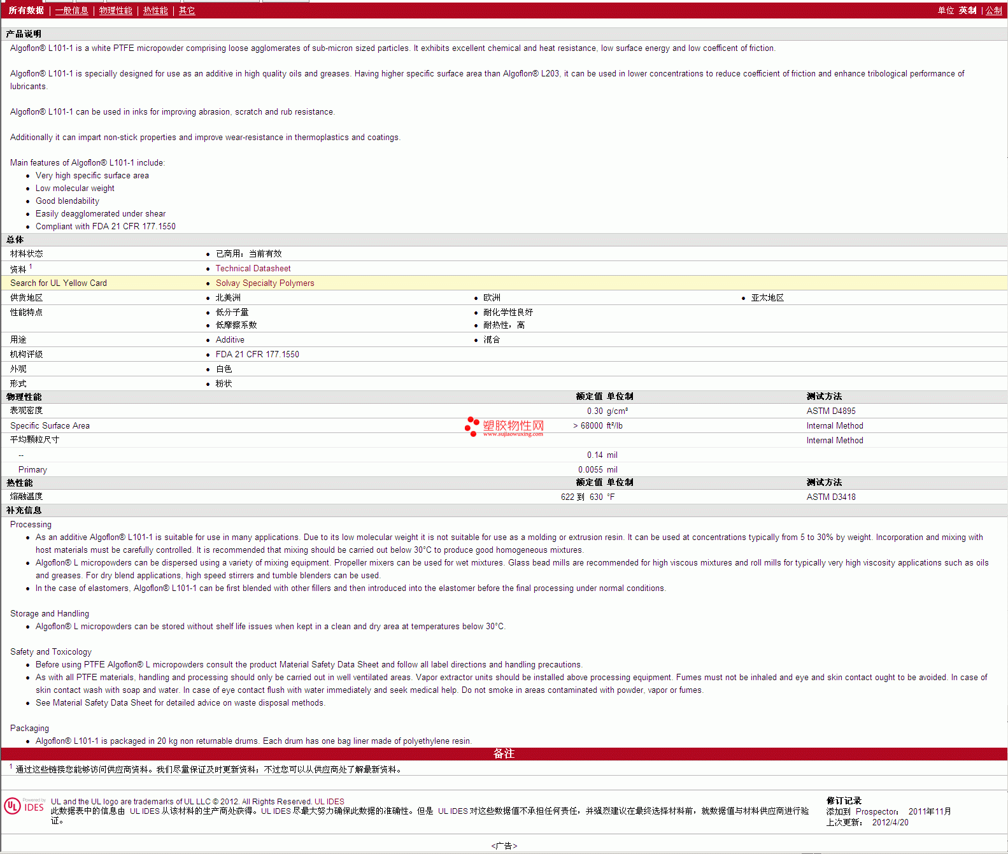This screenshot has height=854, width=1008.
Task: Click 'Search for UL Yellow Card' row label
Action: pos(59,283)
